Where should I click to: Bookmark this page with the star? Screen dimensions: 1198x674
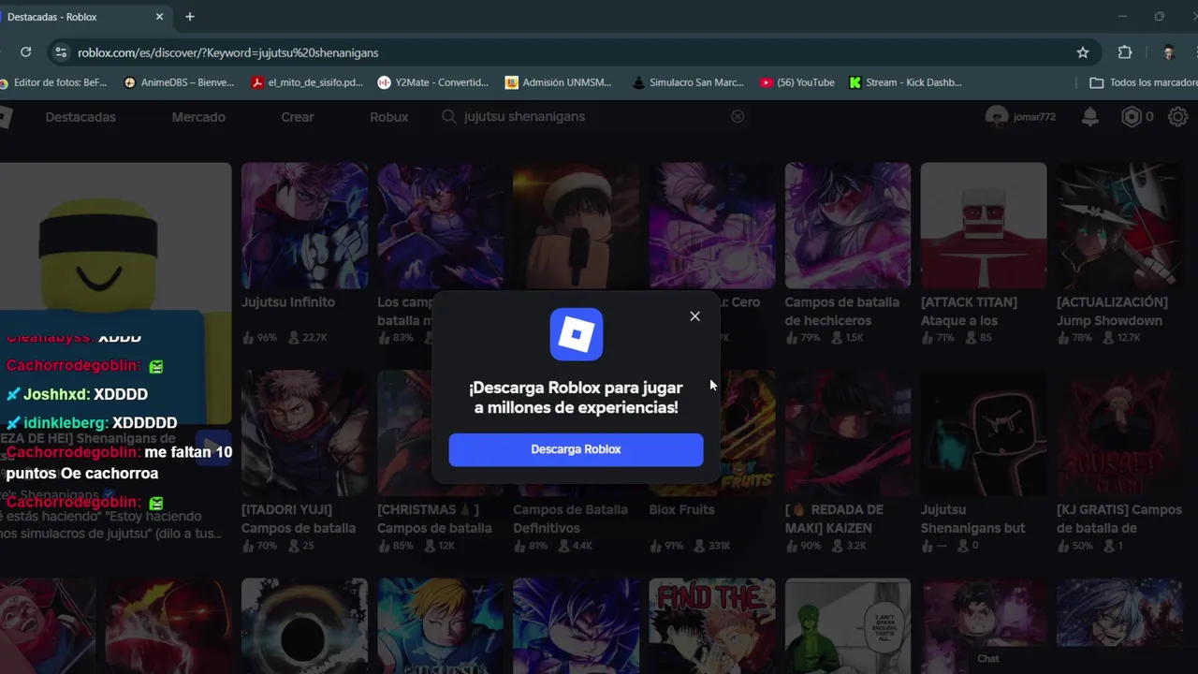coord(1083,52)
